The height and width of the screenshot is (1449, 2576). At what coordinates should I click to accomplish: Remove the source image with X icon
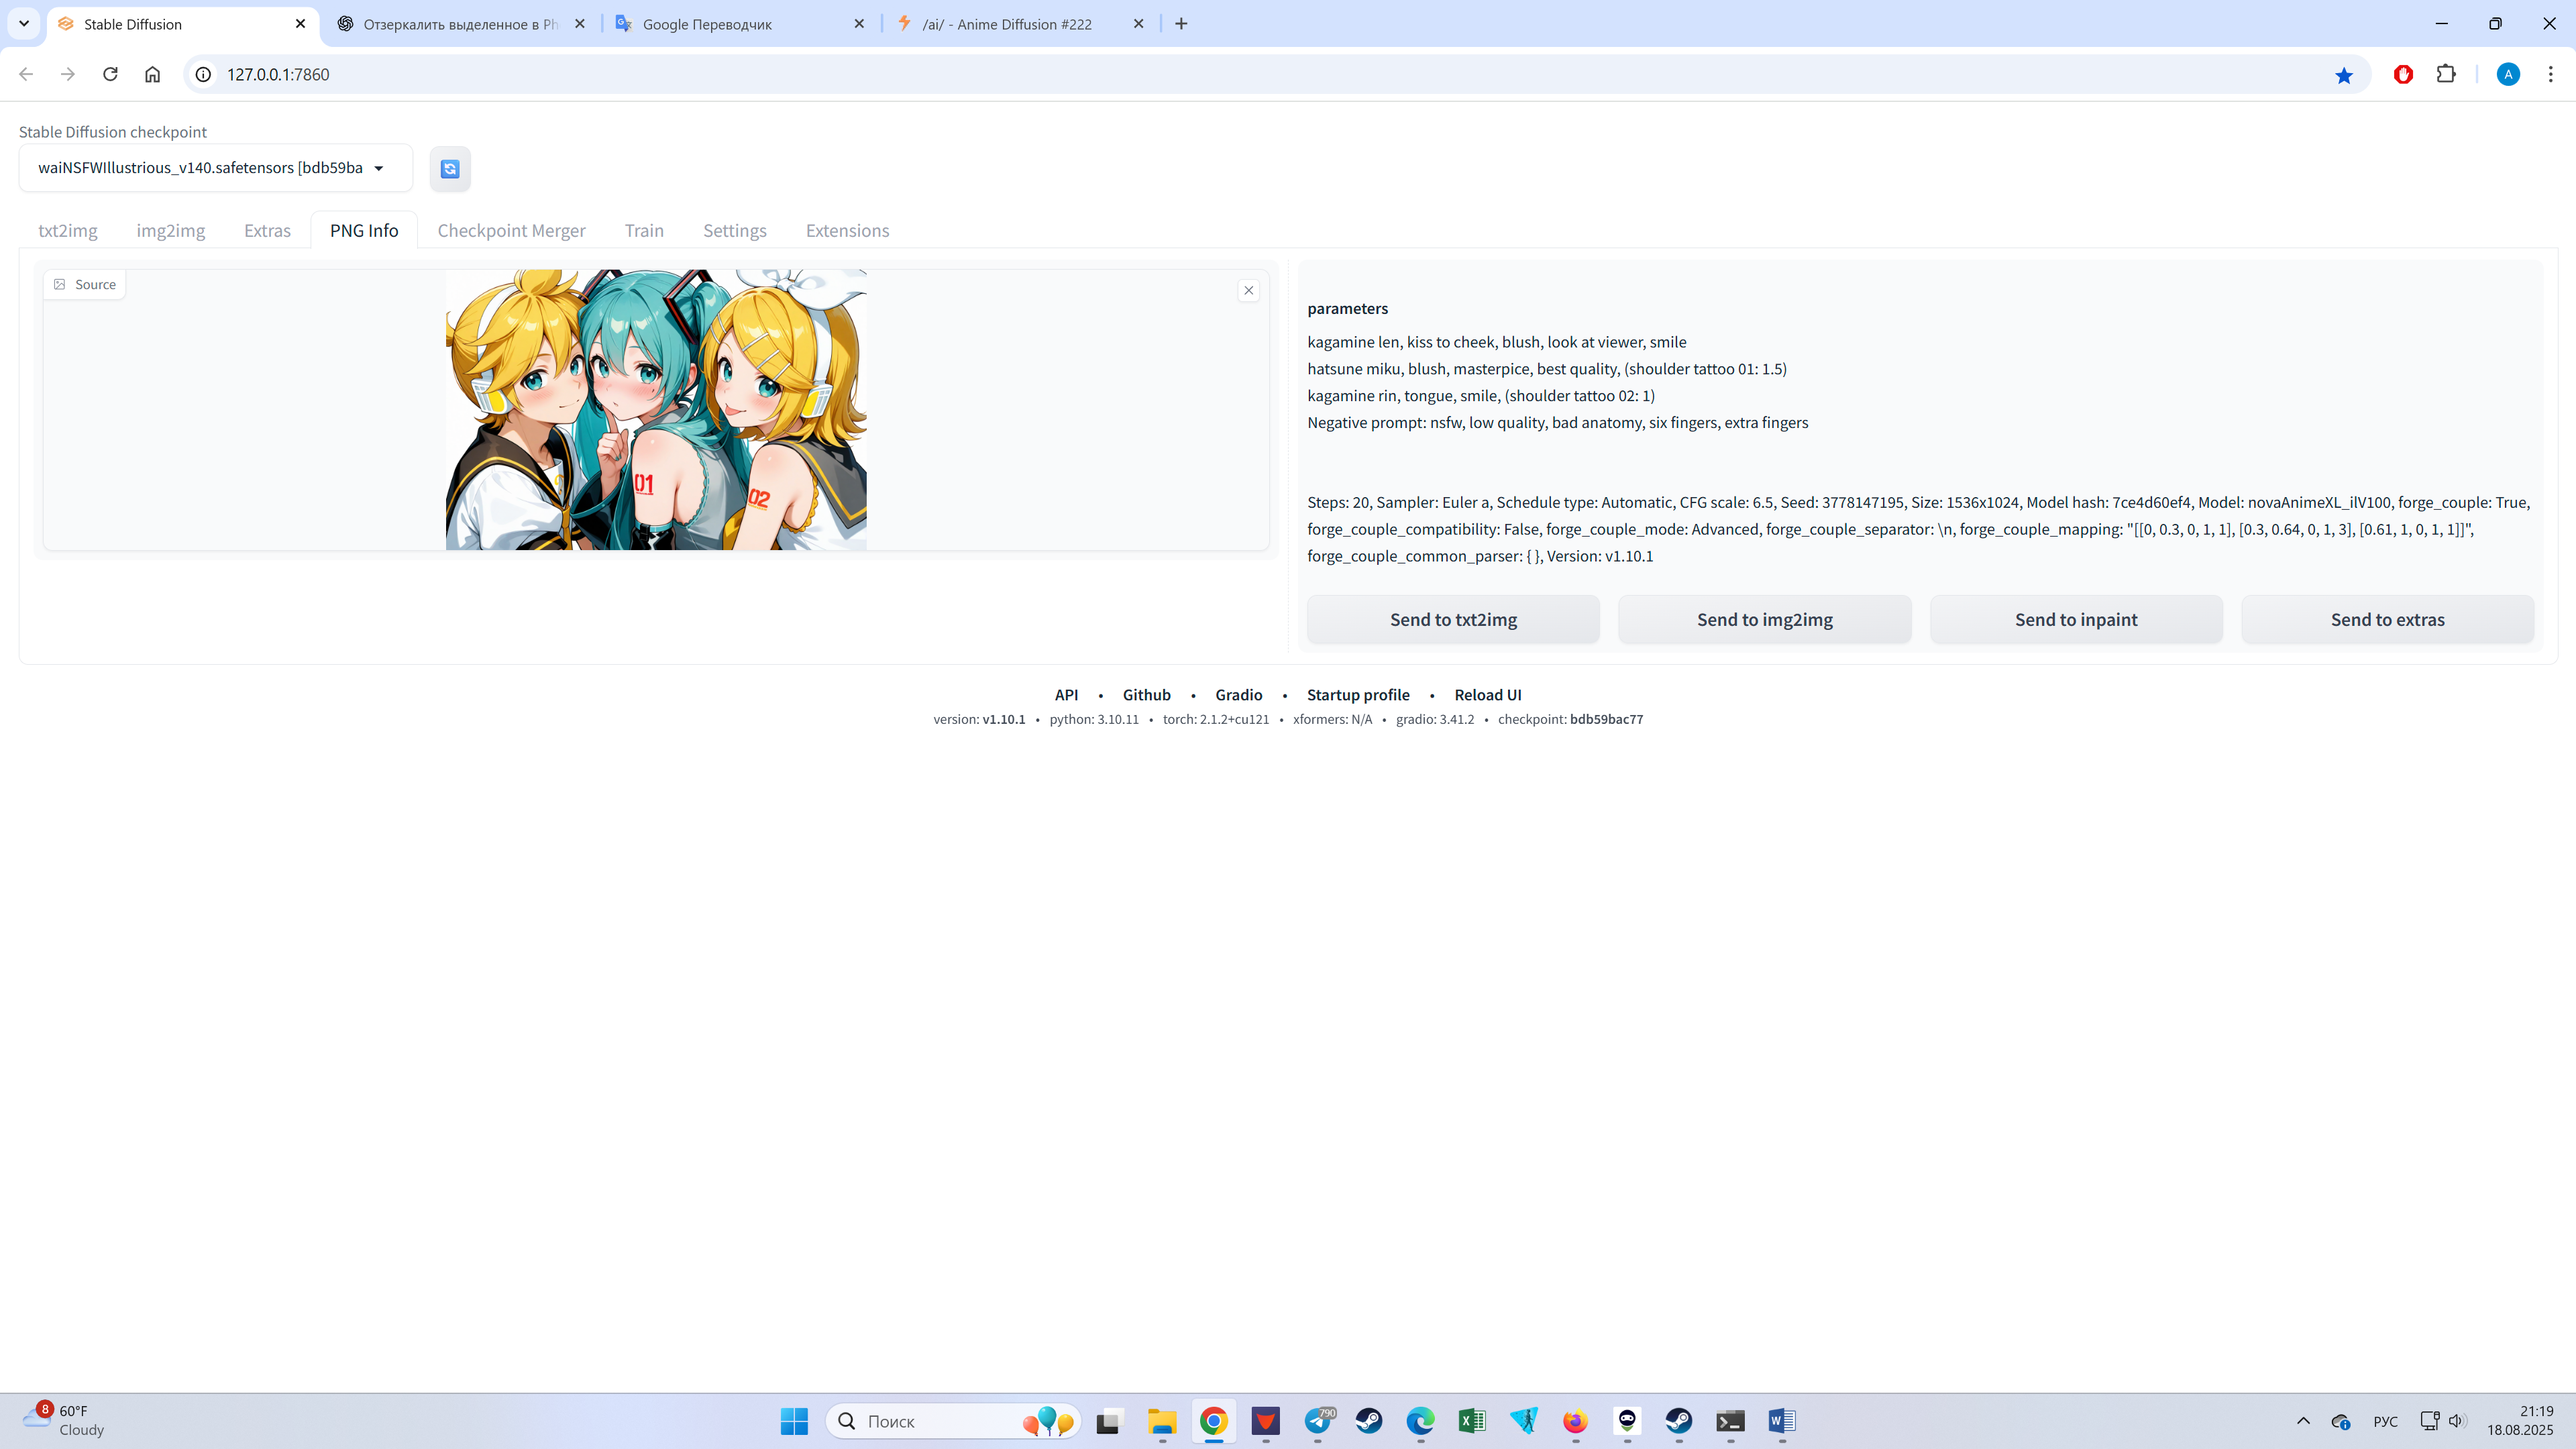coord(1248,290)
